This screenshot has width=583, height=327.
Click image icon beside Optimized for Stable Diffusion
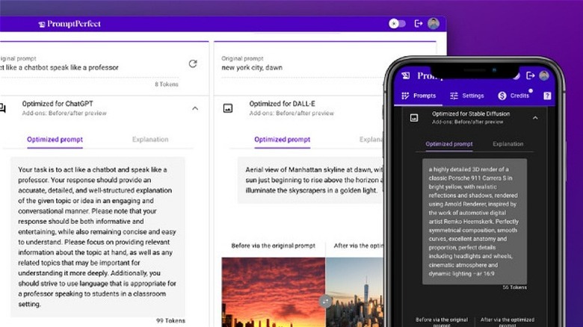point(414,118)
